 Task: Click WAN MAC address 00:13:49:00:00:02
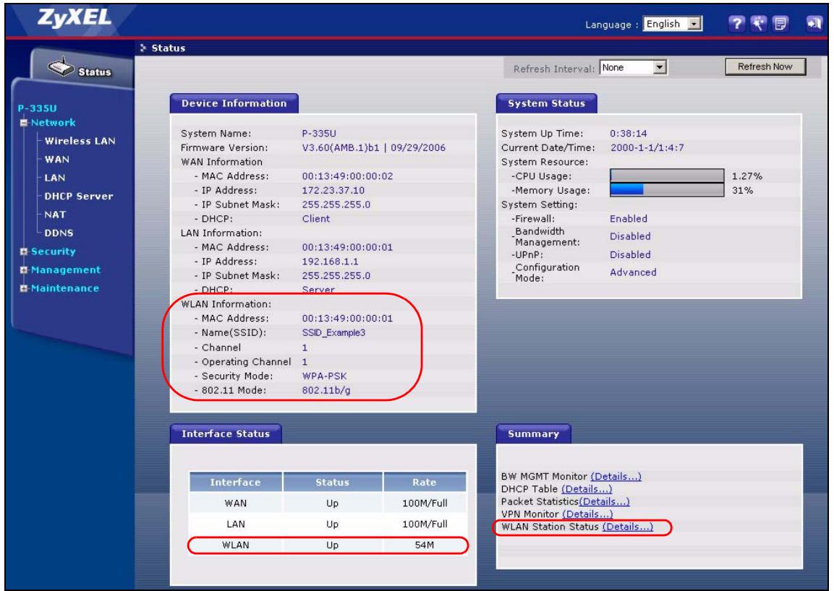point(347,176)
